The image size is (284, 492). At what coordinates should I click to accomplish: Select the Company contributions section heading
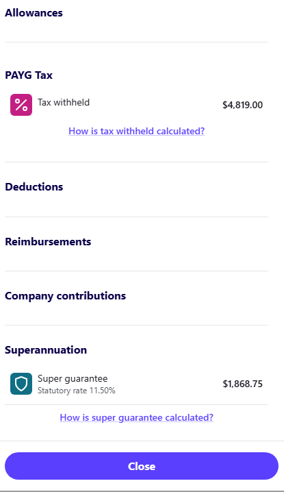point(65,296)
